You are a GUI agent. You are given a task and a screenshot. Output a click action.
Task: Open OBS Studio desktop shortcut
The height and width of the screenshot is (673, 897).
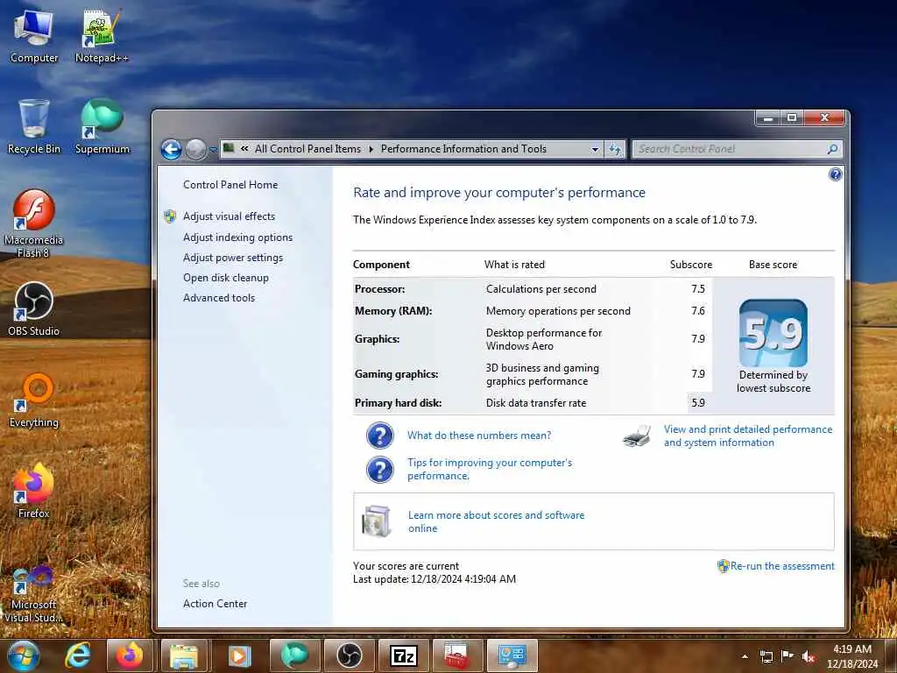33,309
